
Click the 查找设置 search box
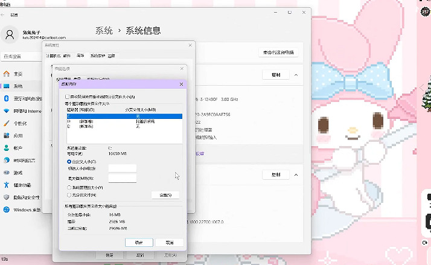pyautogui.click(x=22, y=56)
